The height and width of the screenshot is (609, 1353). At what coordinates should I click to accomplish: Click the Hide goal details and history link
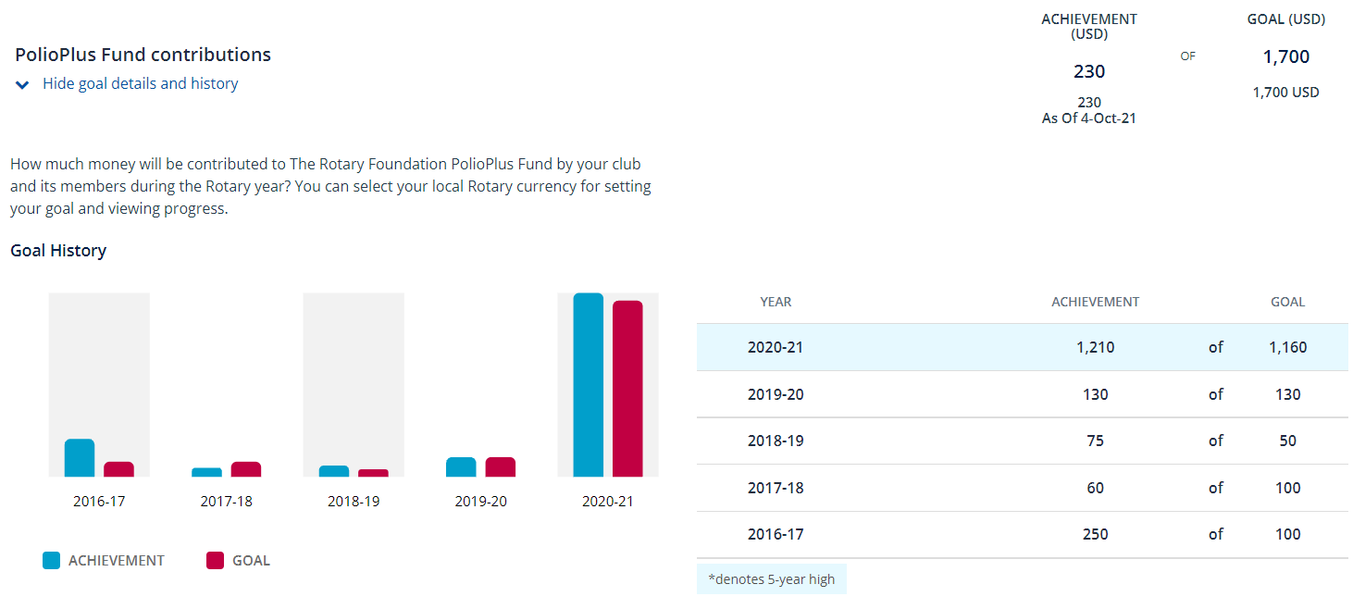pyautogui.click(x=140, y=83)
